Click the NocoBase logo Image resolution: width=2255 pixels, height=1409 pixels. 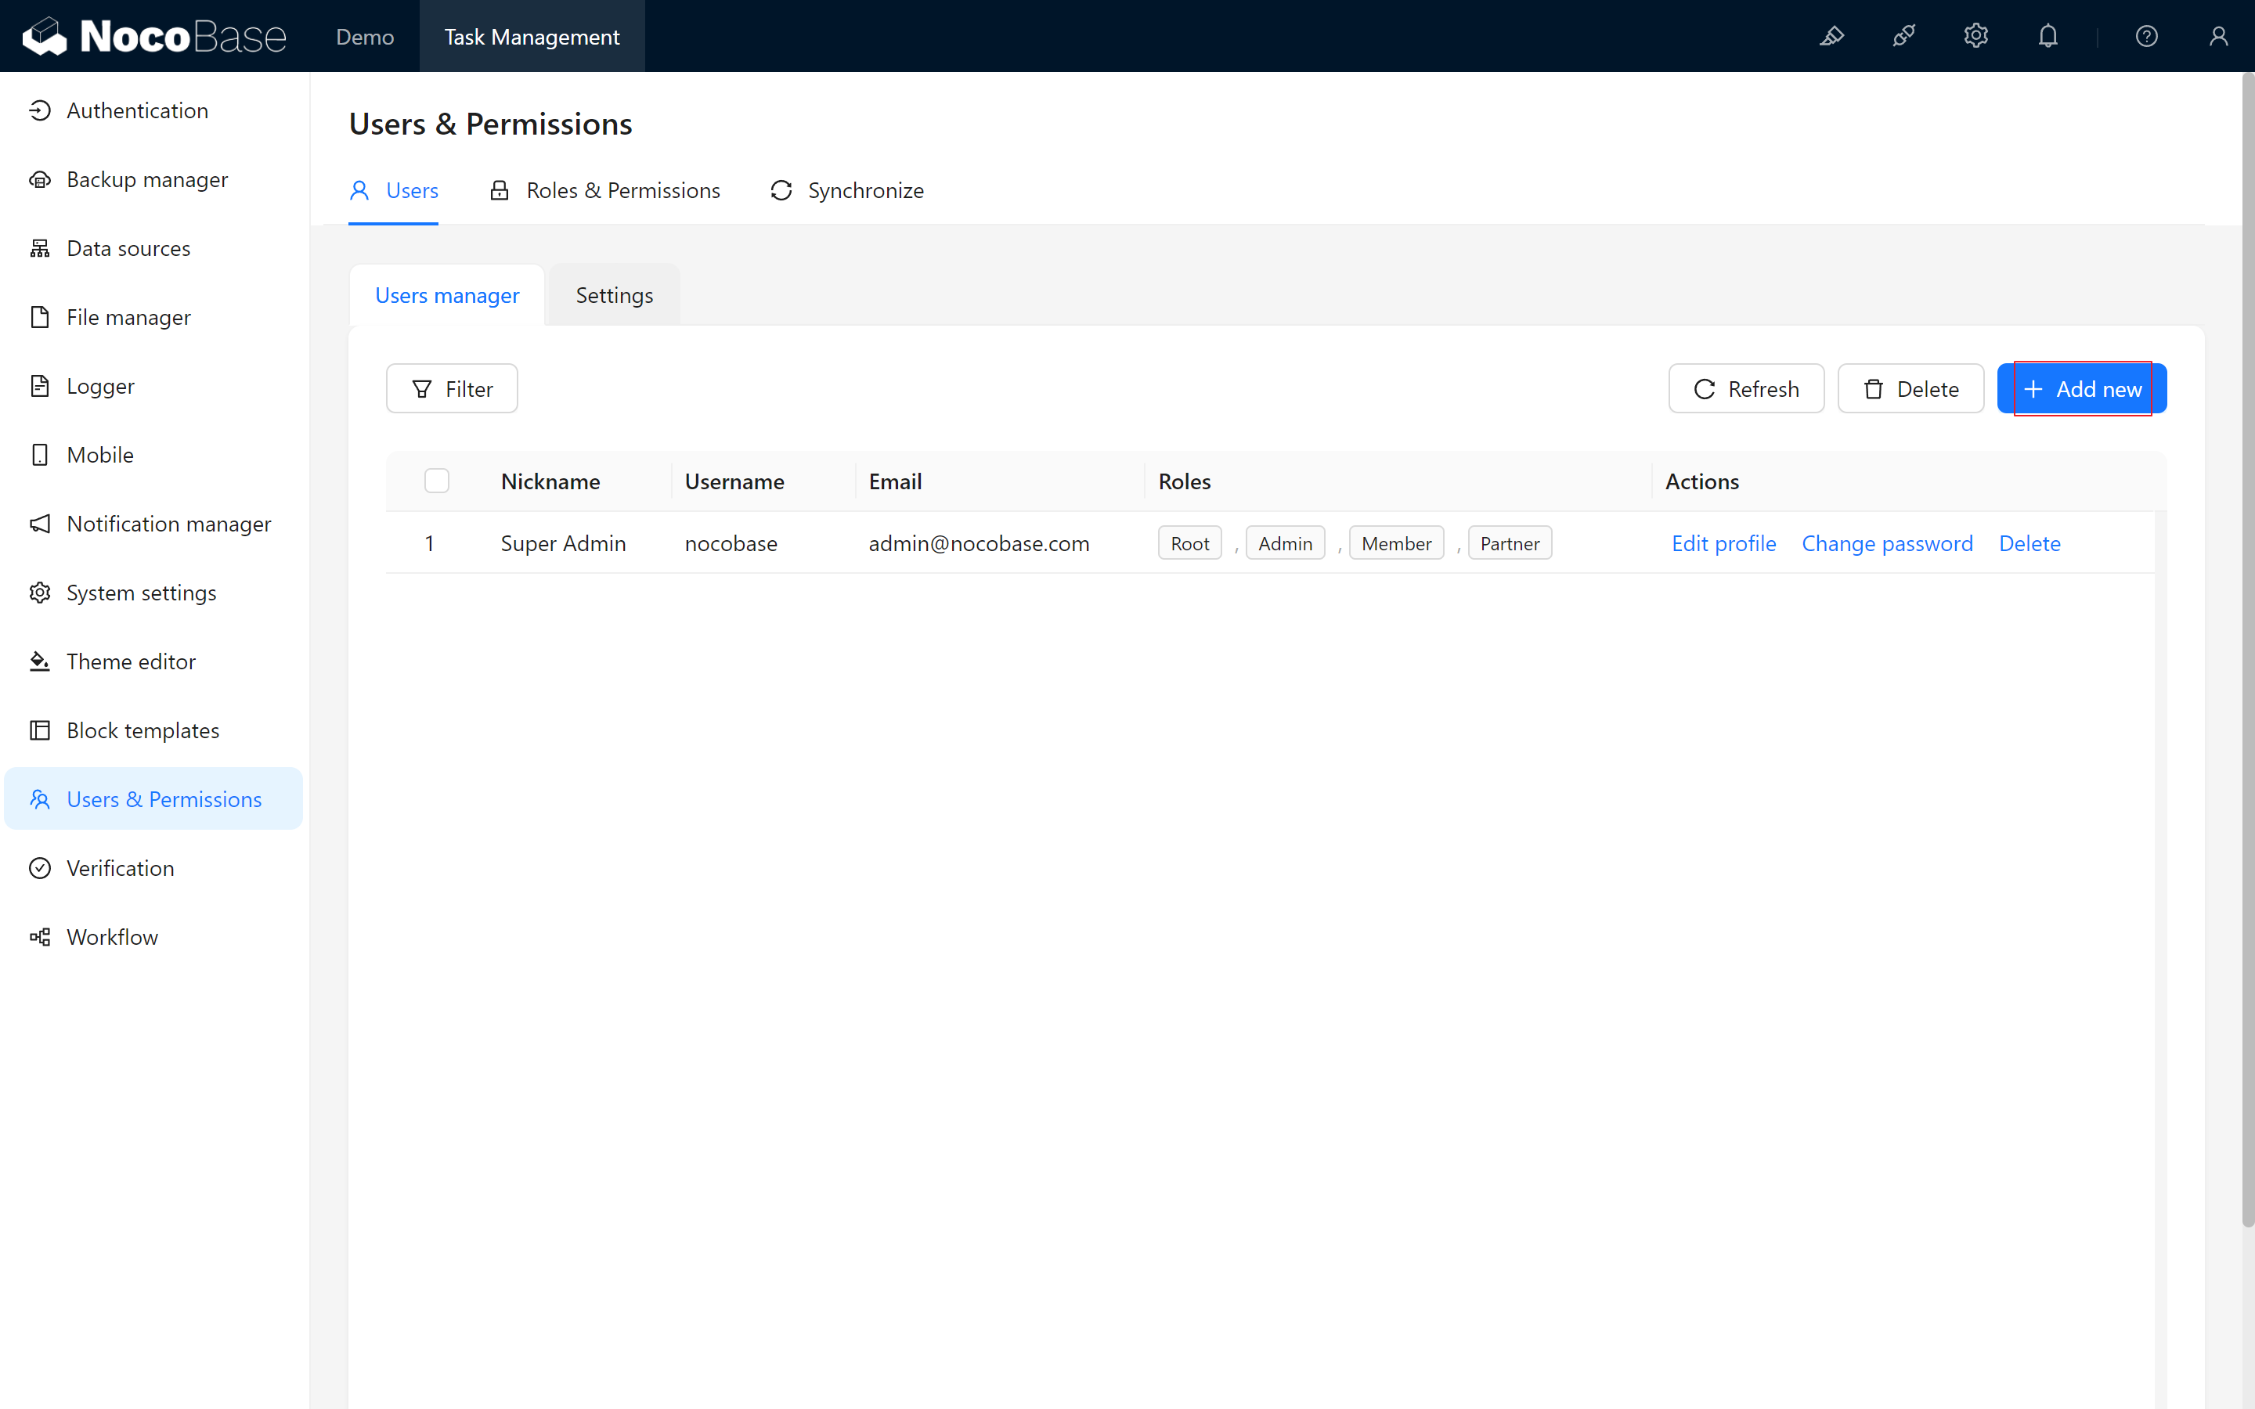coord(153,36)
